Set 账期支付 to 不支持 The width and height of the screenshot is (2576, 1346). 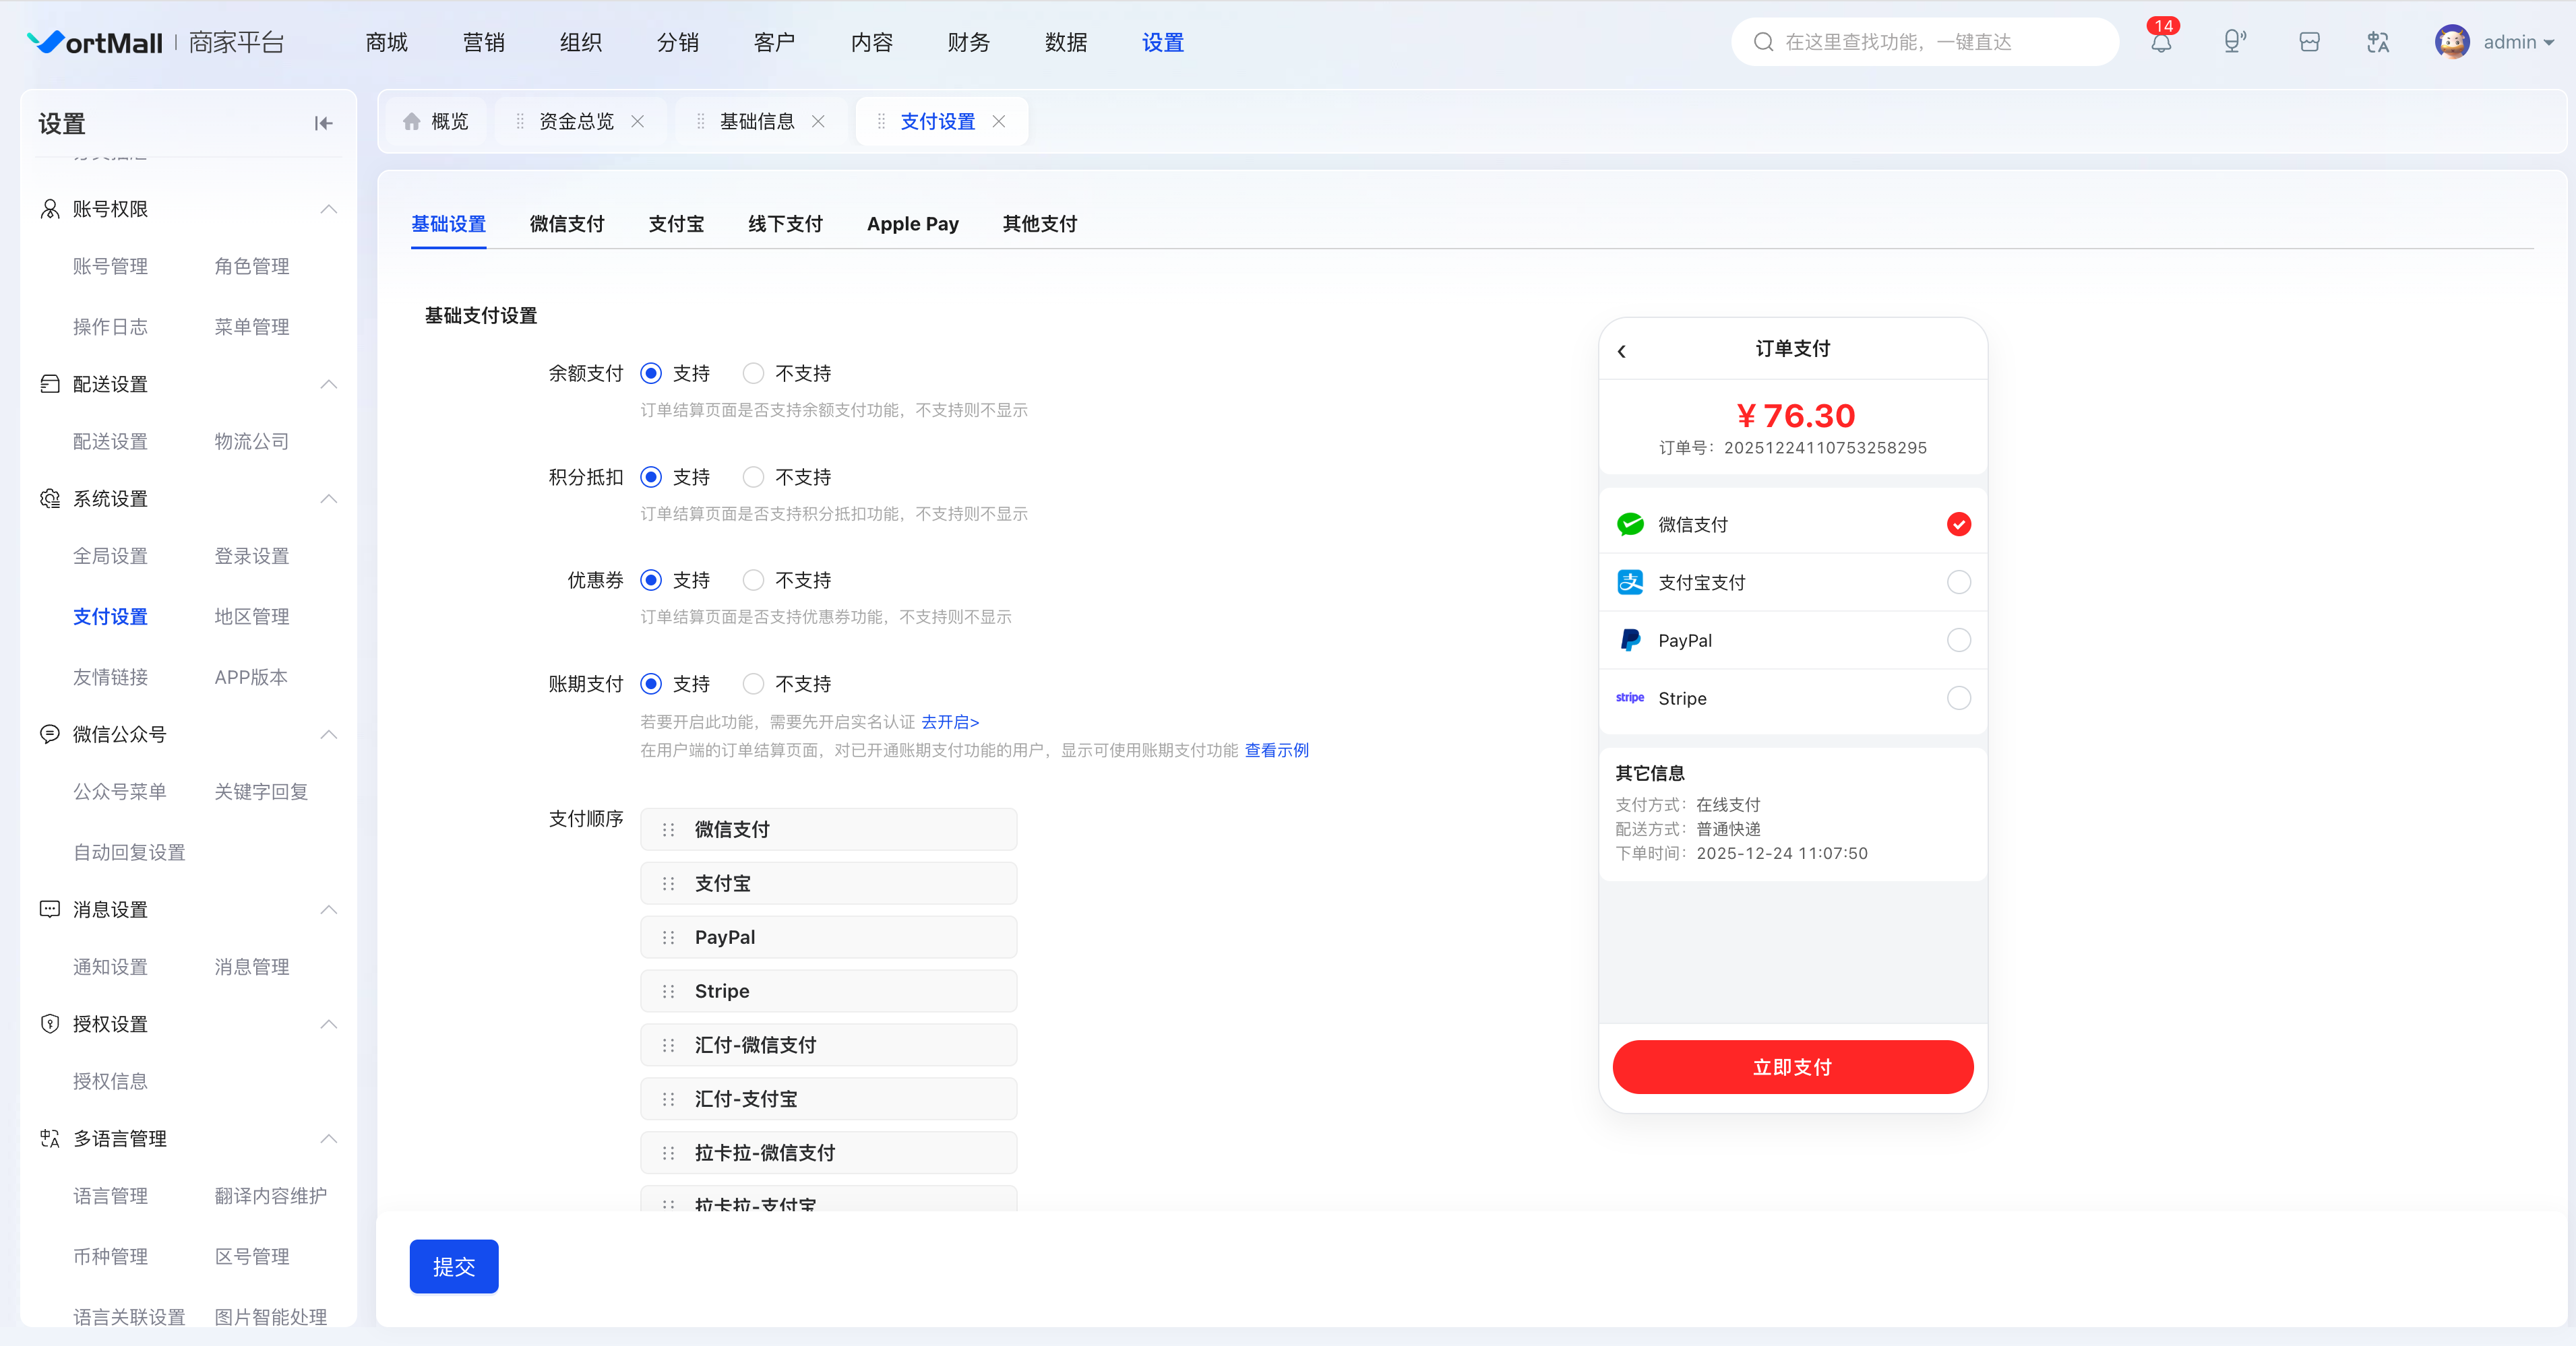[x=753, y=684]
